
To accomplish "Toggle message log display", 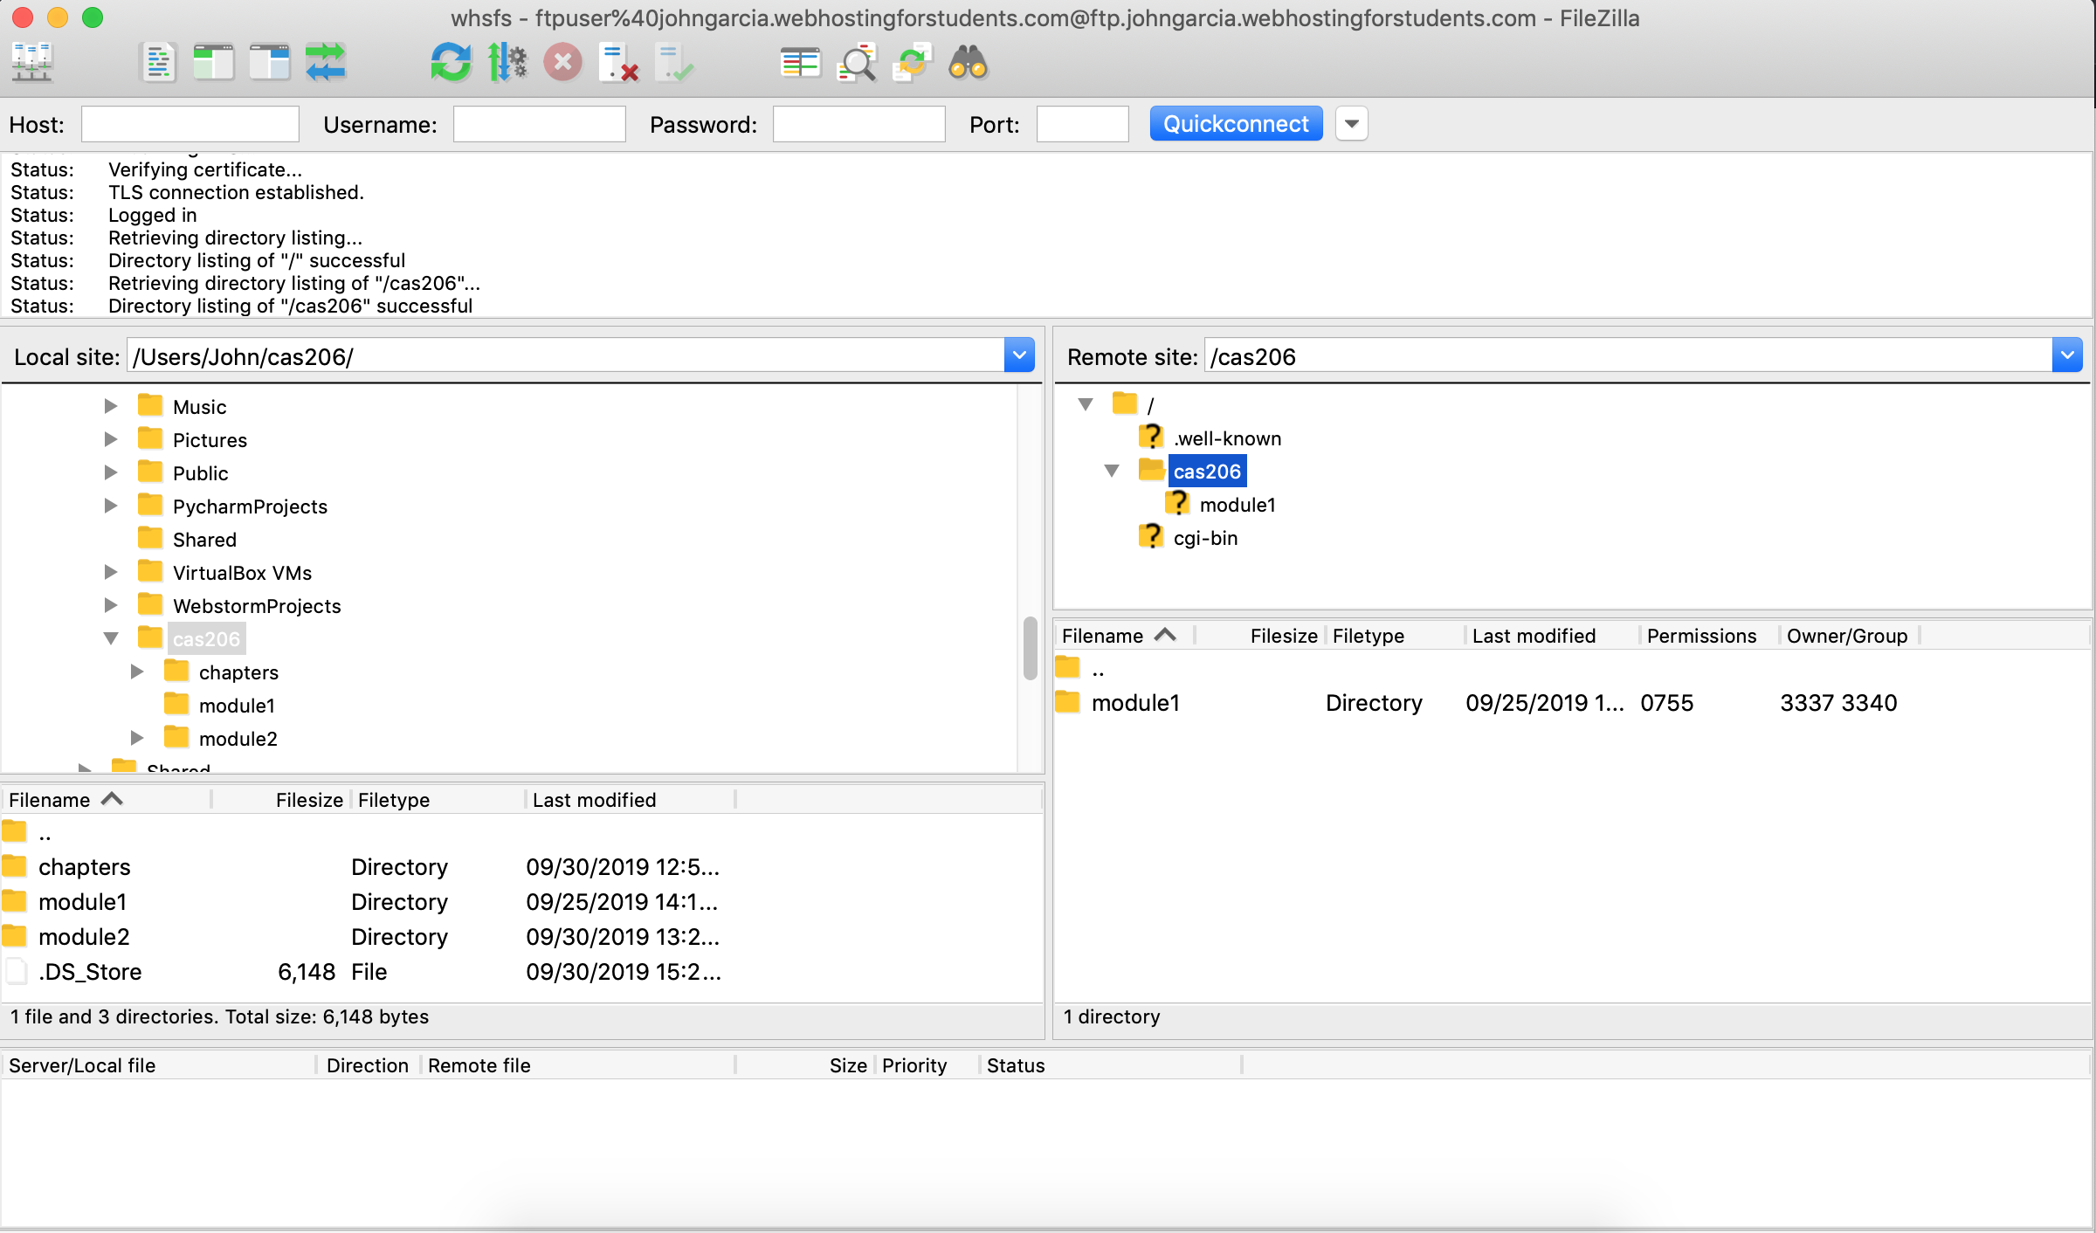I will click(x=158, y=63).
